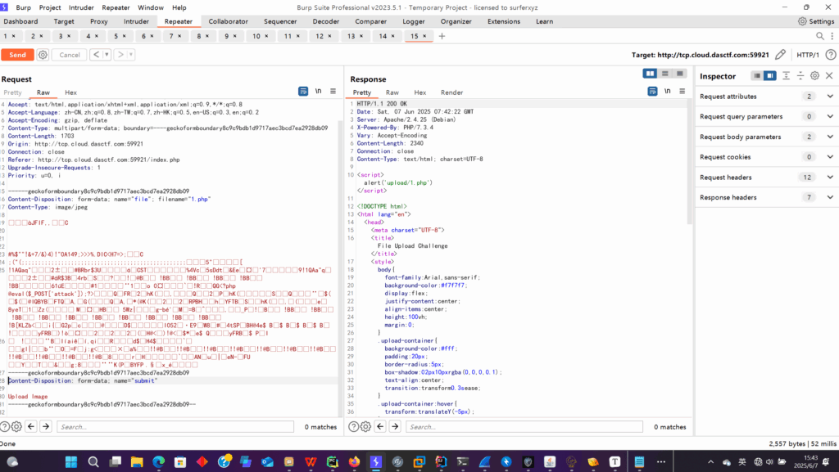Open Windows taskbar Search
The image size is (839, 472).
(93, 462)
